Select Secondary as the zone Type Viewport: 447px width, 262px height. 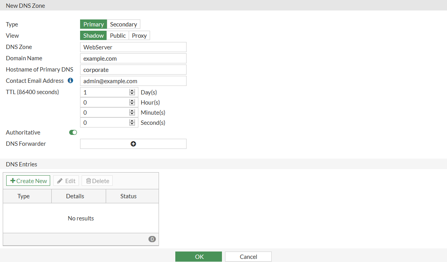[123, 24]
